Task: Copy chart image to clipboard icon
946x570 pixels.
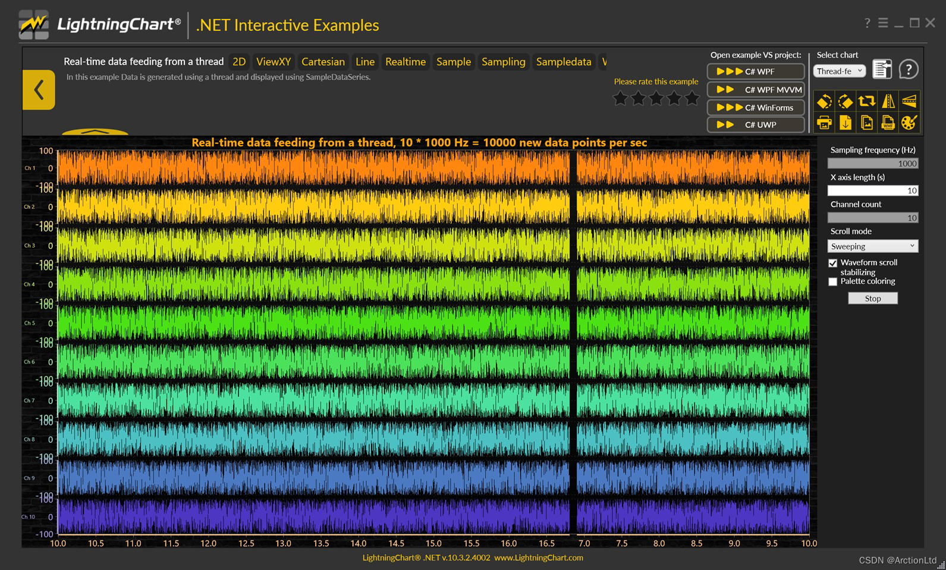Action: pos(867,123)
